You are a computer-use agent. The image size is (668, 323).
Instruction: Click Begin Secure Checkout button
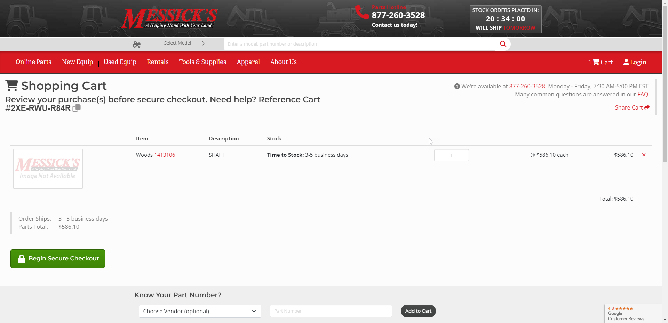(x=58, y=259)
